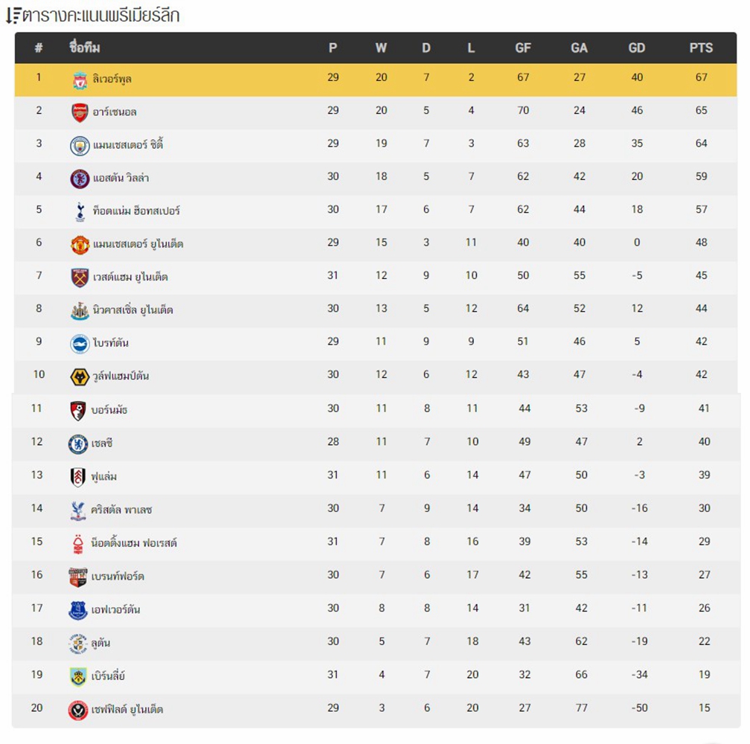Image resolution: width=750 pixels, height=744 pixels.
Task: Click the GF column header
Action: (523, 48)
